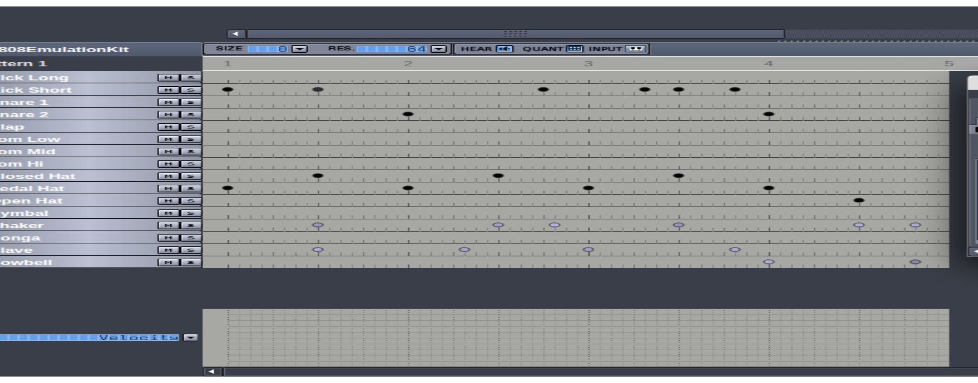Click the Cowbell note at beat 4

tap(768, 262)
